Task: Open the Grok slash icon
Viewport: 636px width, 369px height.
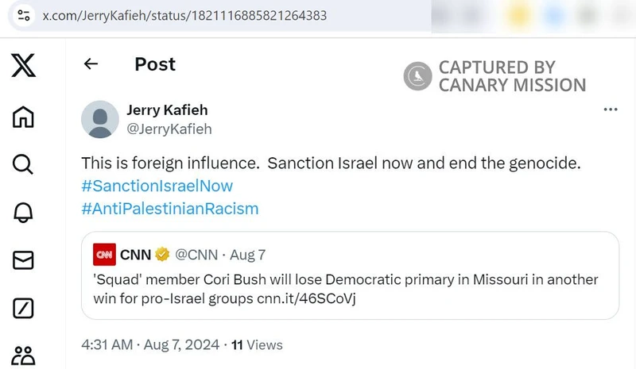Action: click(x=23, y=308)
